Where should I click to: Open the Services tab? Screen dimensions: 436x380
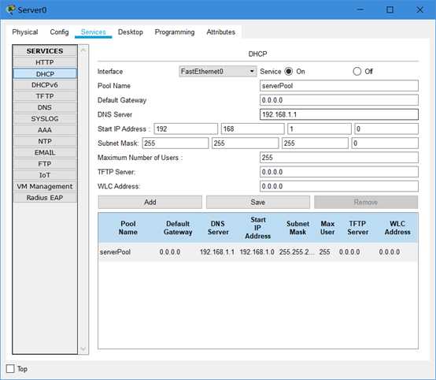click(94, 32)
